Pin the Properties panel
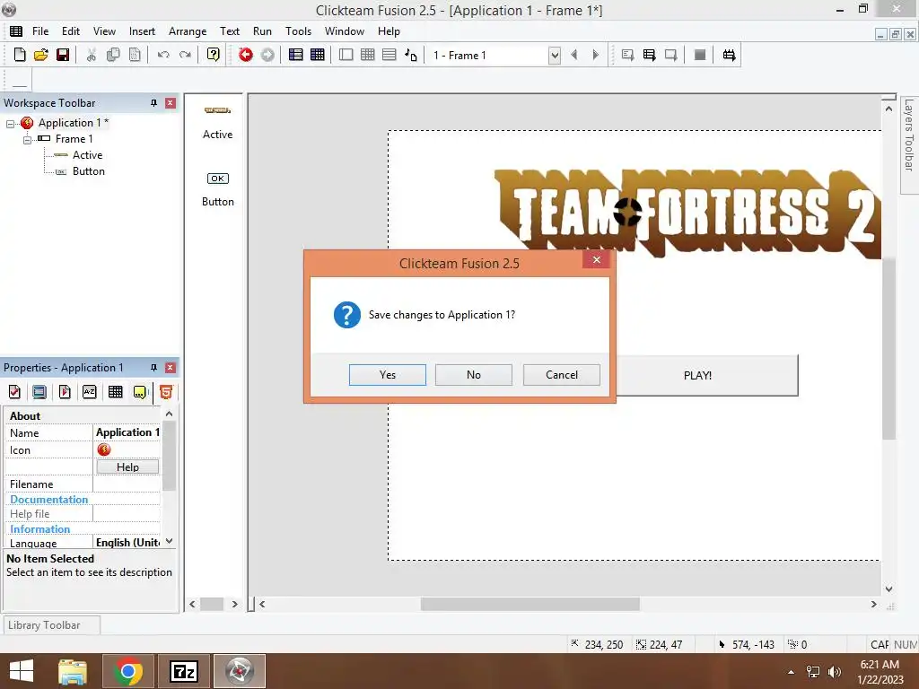 (x=153, y=368)
